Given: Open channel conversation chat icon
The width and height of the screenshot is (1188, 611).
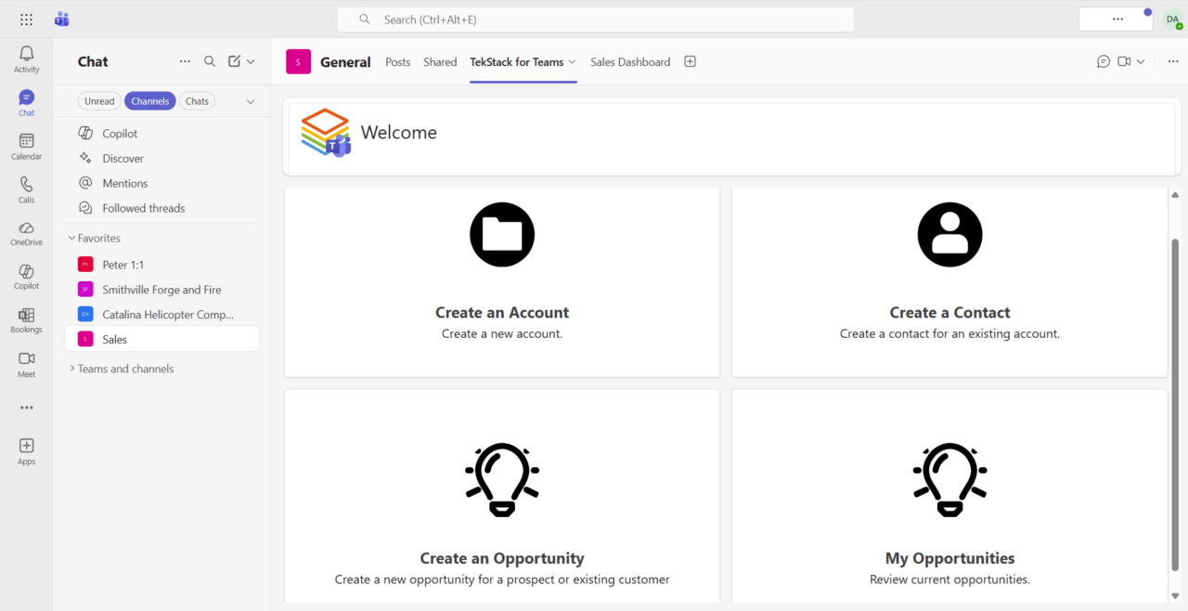Looking at the screenshot, I should tap(1104, 61).
